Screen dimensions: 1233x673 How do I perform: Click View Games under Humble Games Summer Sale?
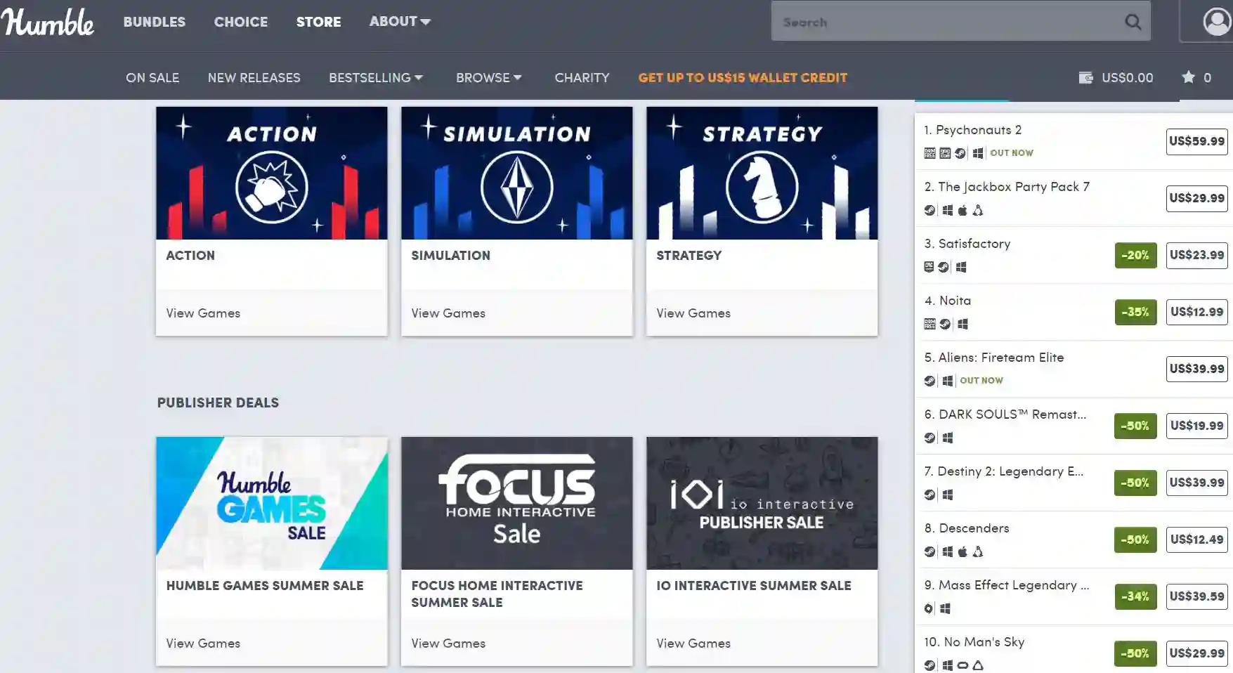click(203, 643)
